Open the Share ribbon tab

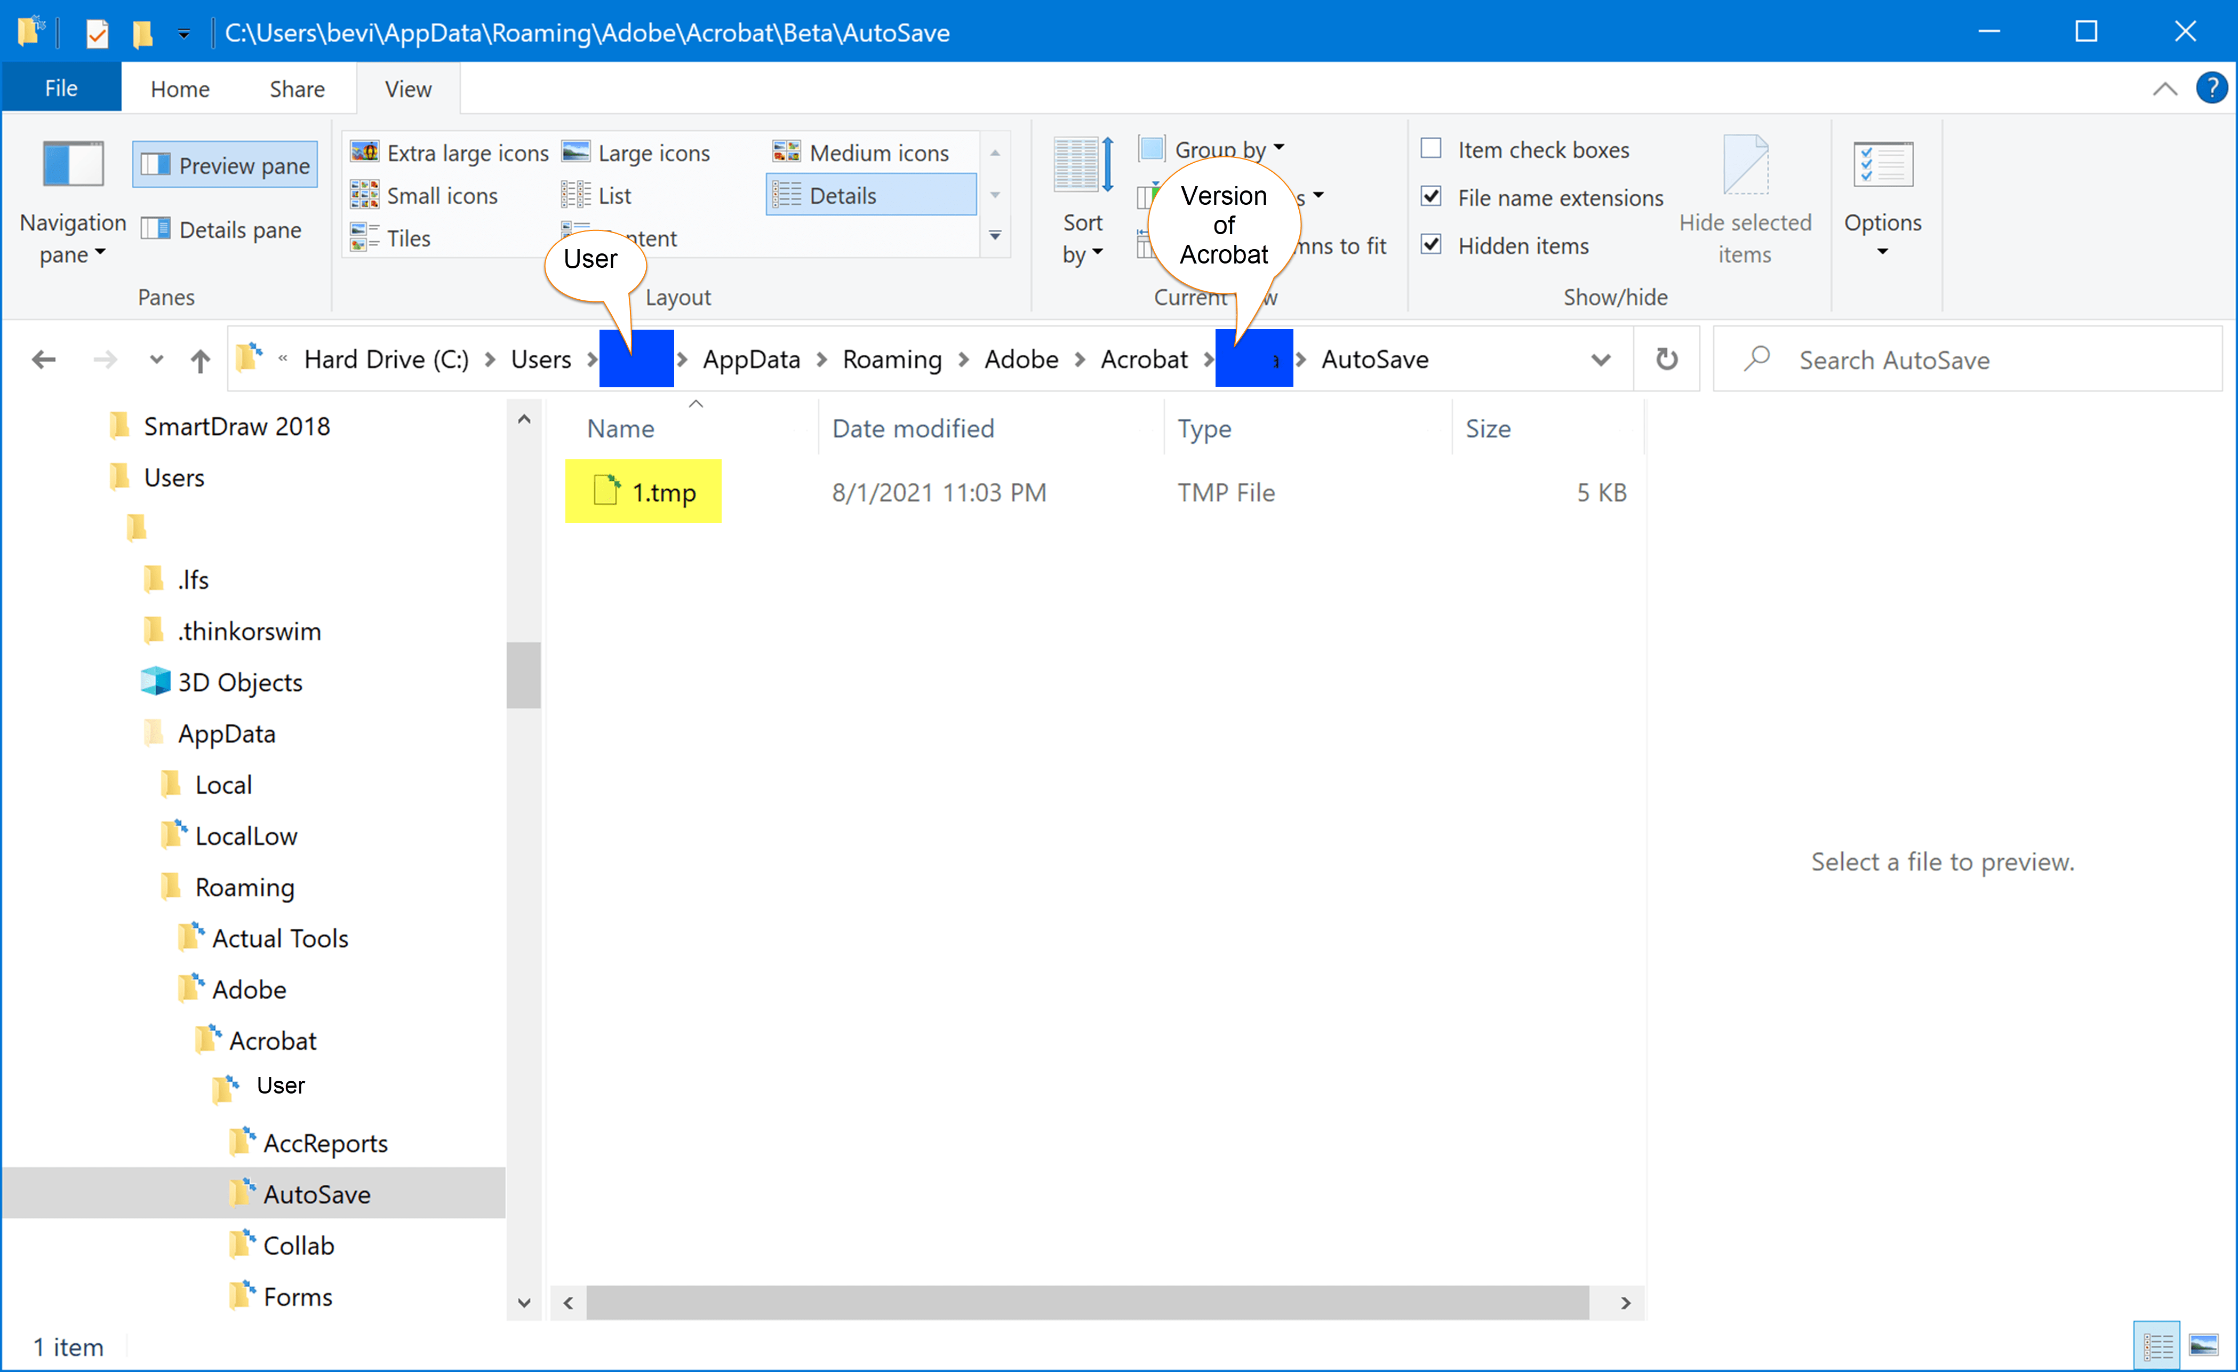click(296, 88)
